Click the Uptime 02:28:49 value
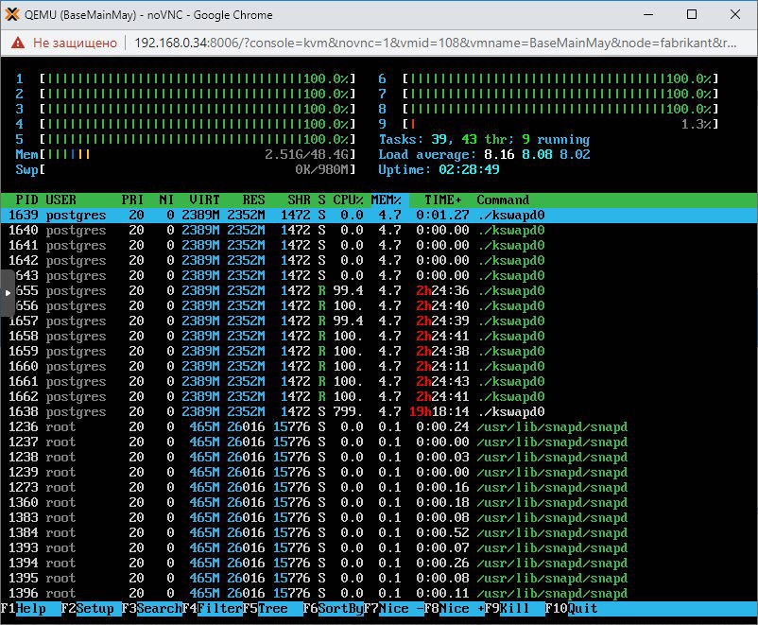758x625 pixels. (x=469, y=170)
